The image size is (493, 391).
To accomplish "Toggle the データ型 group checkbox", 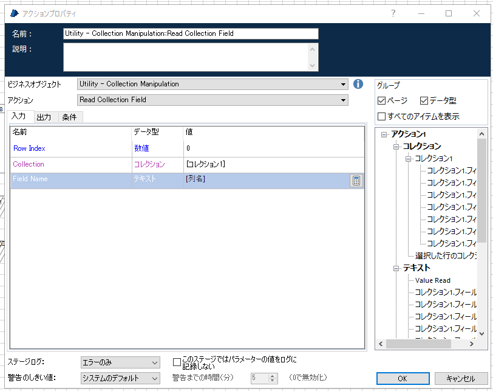I will tap(424, 101).
